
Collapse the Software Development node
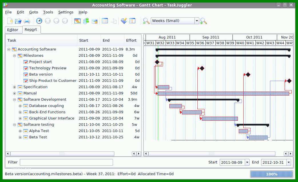point(15,100)
